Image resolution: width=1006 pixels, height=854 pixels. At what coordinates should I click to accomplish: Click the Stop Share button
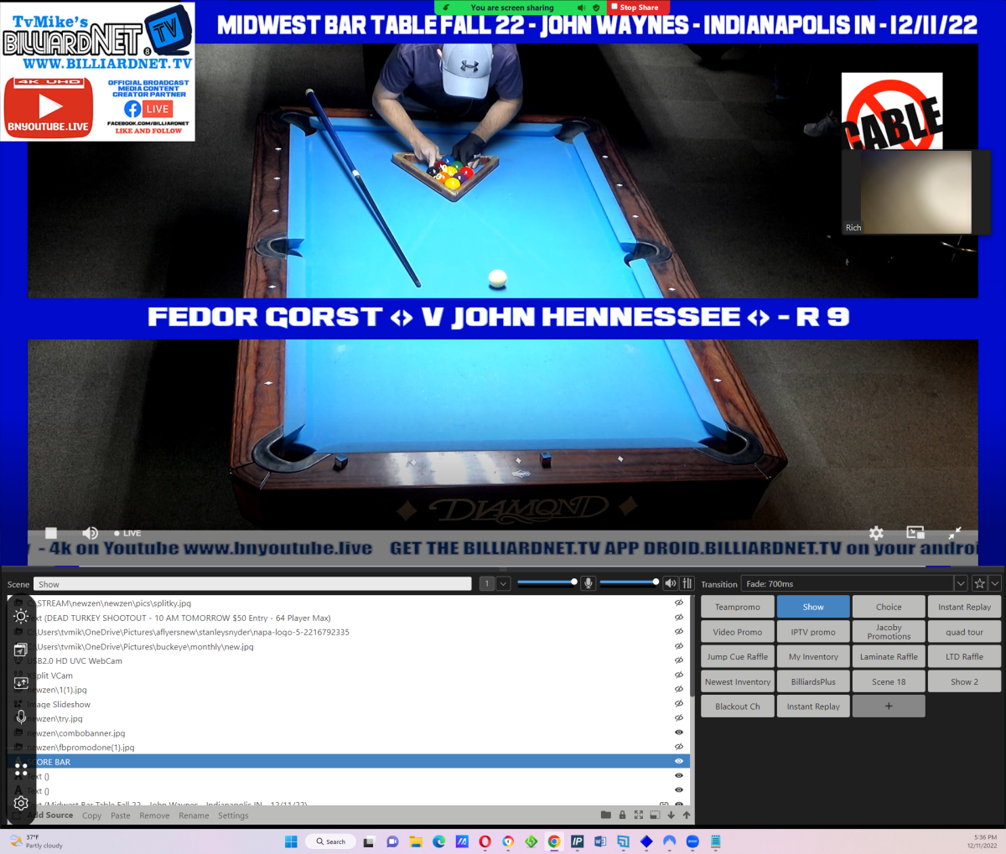point(639,7)
